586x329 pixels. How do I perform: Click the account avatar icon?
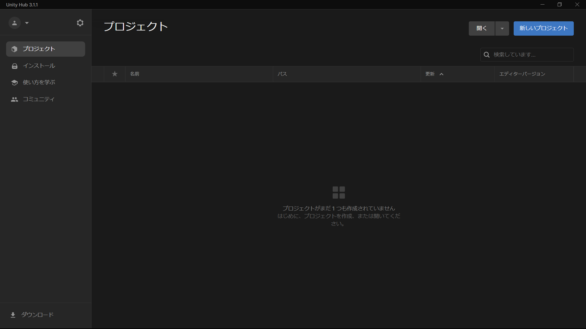pos(14,23)
